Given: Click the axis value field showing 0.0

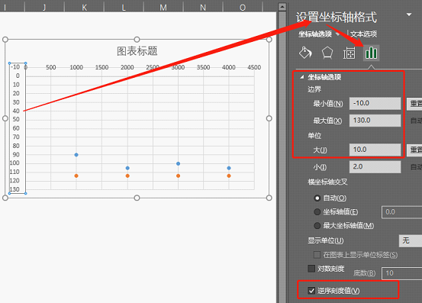Looking at the screenshot, I should [x=402, y=212].
